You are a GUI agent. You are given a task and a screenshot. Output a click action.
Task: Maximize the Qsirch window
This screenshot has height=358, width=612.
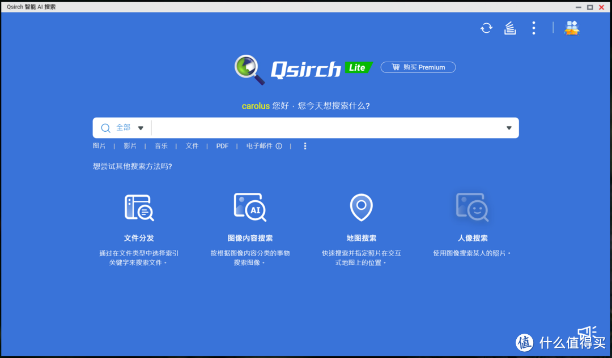click(590, 7)
